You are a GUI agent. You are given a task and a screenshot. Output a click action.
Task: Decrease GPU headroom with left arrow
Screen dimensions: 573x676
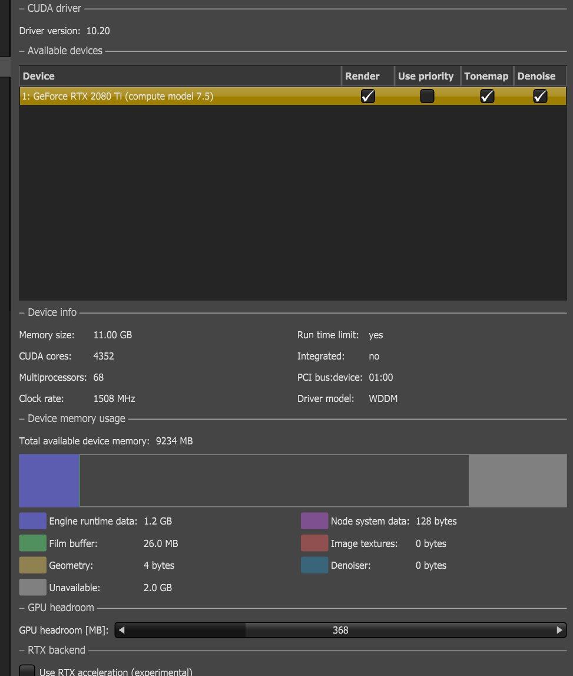121,630
